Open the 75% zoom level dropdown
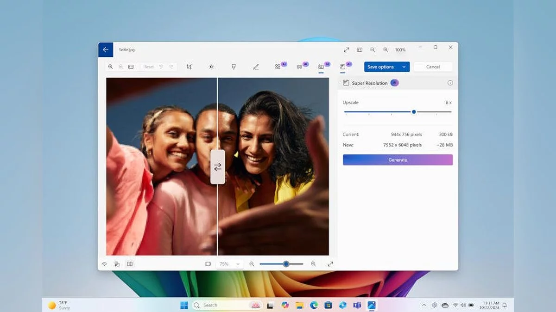556x312 pixels. click(x=230, y=264)
